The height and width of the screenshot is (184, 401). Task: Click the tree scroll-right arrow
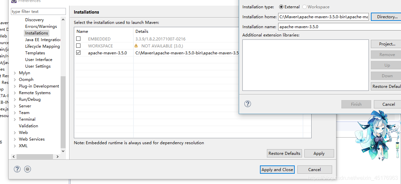pos(58,156)
